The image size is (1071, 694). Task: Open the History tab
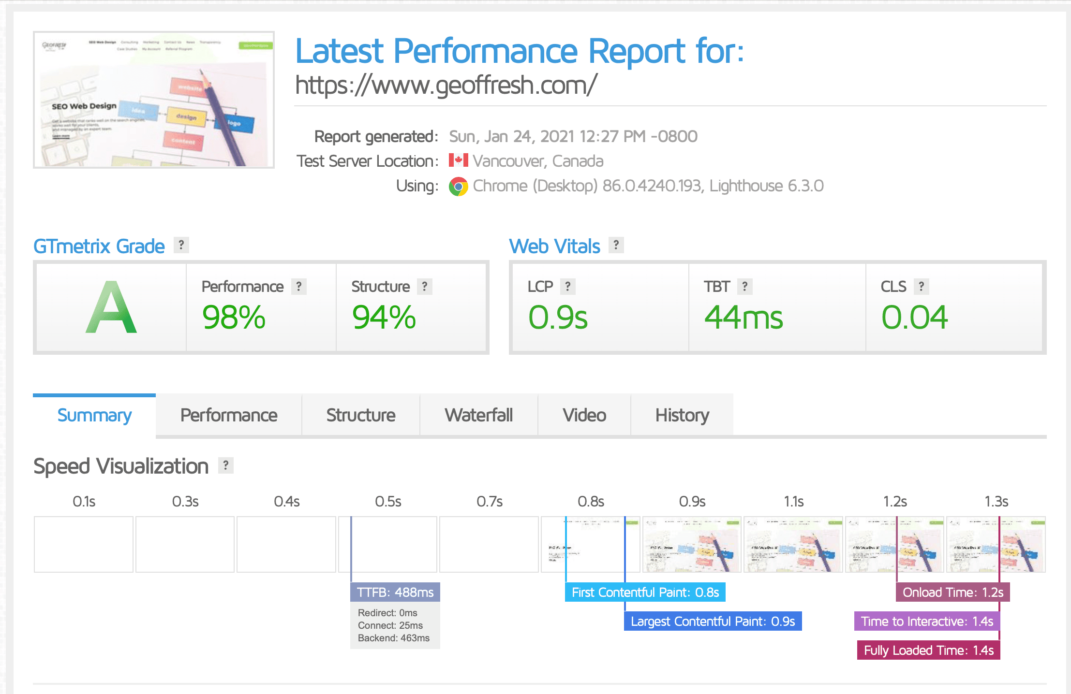click(682, 415)
